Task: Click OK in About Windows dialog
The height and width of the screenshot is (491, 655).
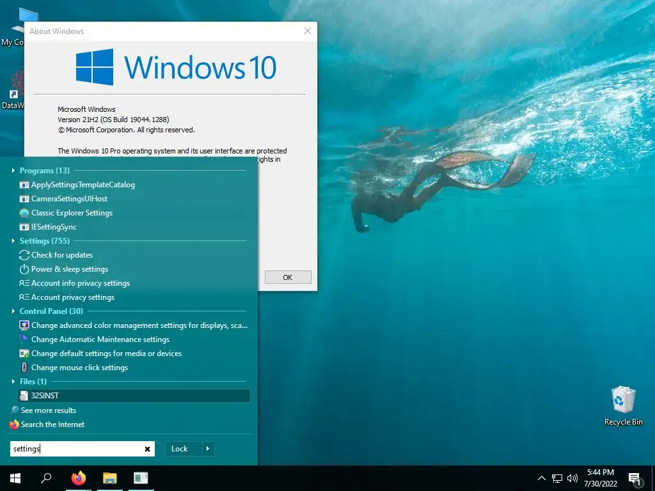Action: (288, 277)
